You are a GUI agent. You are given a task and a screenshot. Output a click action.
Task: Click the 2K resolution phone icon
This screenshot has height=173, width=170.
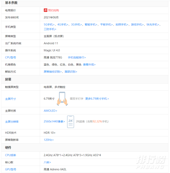pyautogui.click(x=71, y=122)
